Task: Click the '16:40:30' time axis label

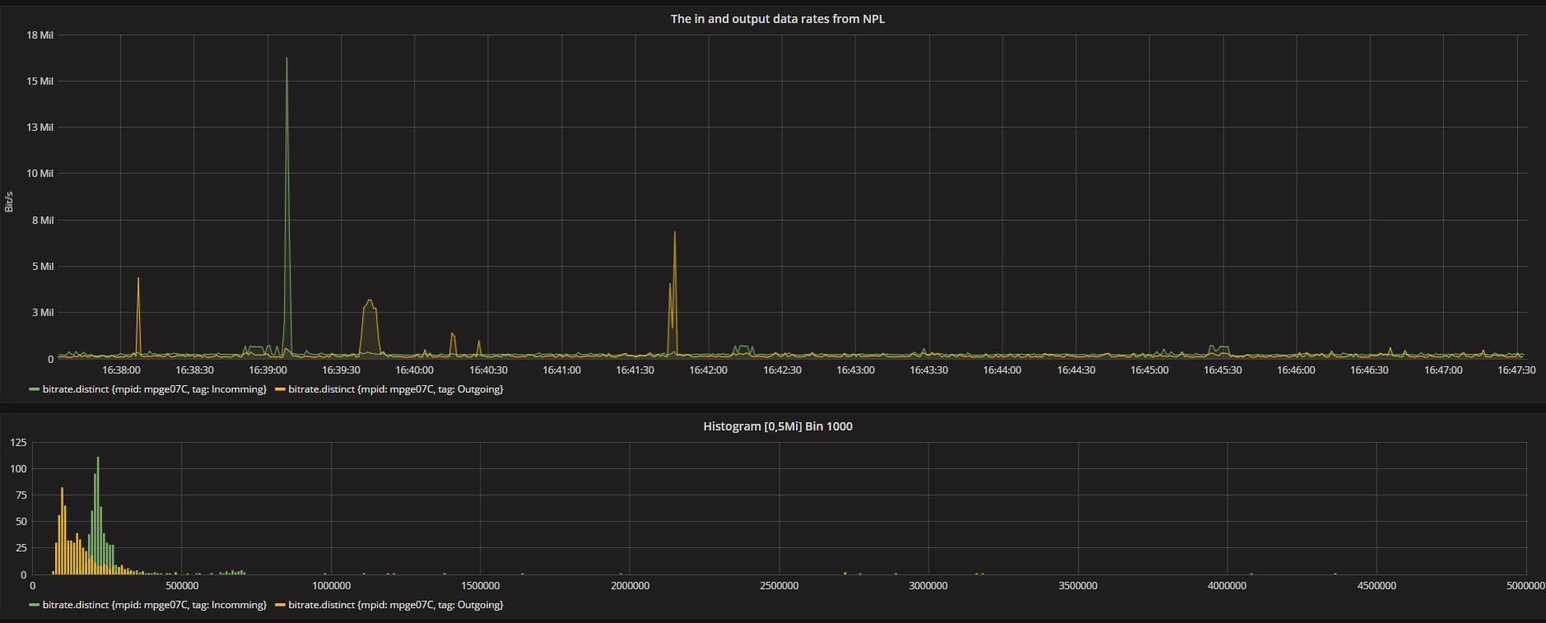Action: [x=488, y=370]
